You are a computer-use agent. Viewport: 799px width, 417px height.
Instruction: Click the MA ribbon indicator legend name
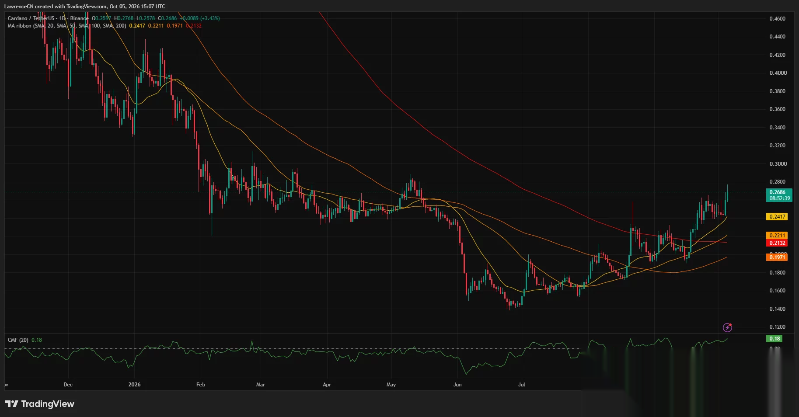67,26
